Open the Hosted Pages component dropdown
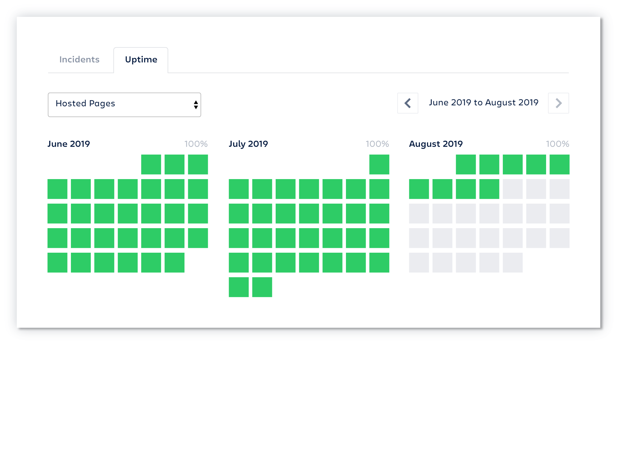This screenshot has height=460, width=617. click(124, 105)
